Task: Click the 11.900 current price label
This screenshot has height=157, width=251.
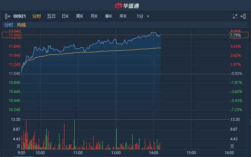Action: [x=12, y=35]
